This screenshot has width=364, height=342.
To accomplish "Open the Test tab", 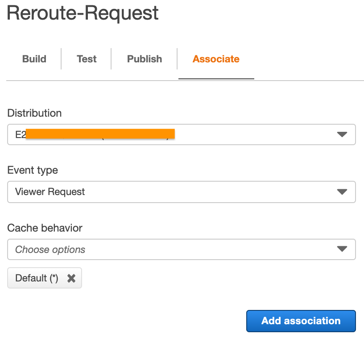I will 87,59.
